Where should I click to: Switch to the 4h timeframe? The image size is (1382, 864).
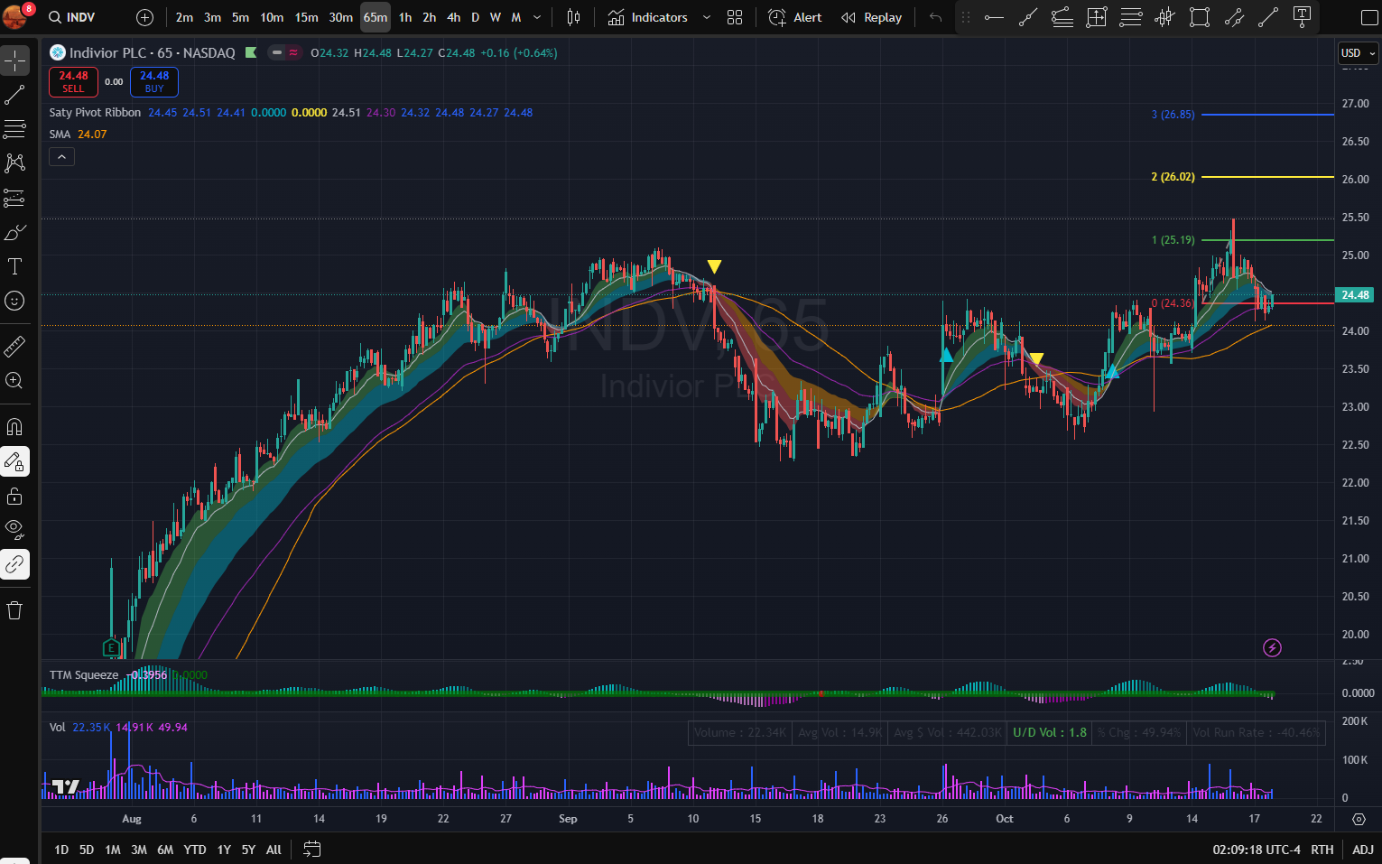pos(453,17)
